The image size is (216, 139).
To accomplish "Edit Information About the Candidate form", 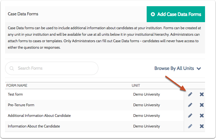I will coord(190,126).
